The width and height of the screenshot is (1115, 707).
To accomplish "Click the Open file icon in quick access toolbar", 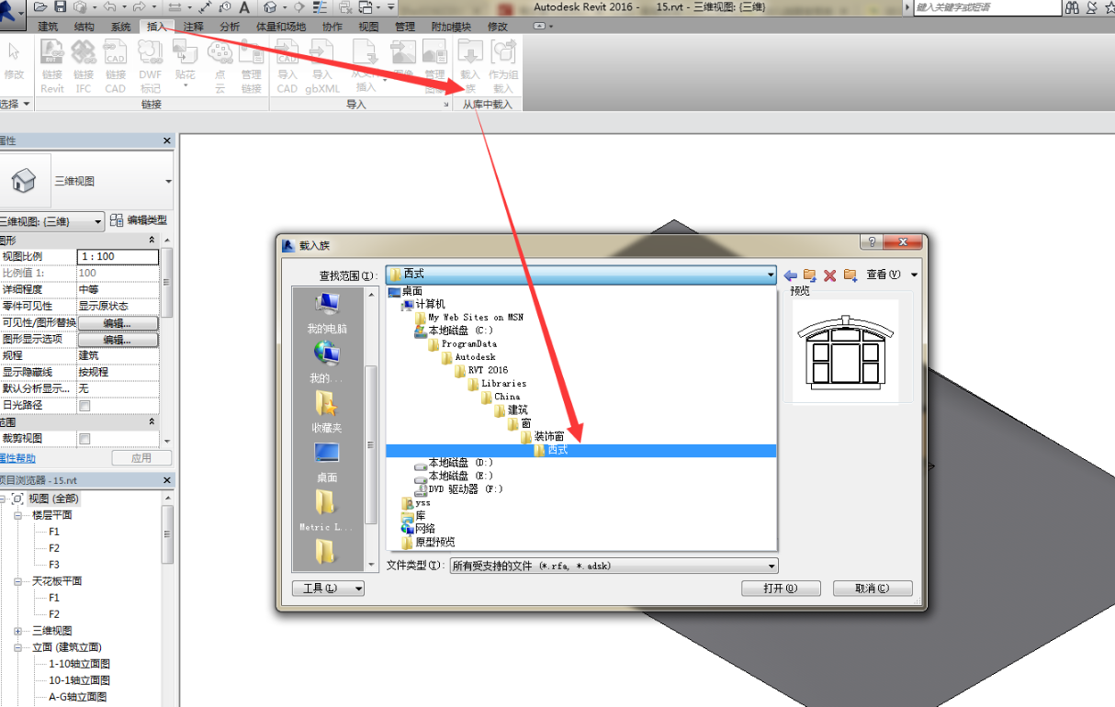I will 39,6.
